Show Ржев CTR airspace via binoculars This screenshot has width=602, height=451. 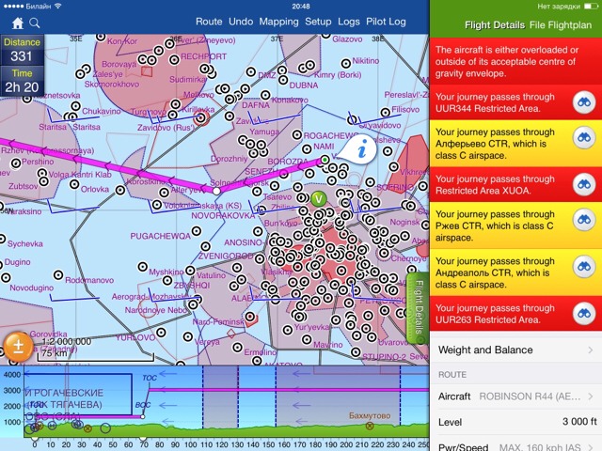click(583, 226)
